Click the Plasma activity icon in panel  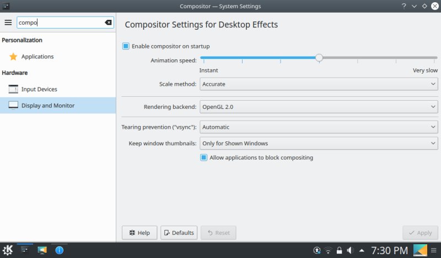420,250
